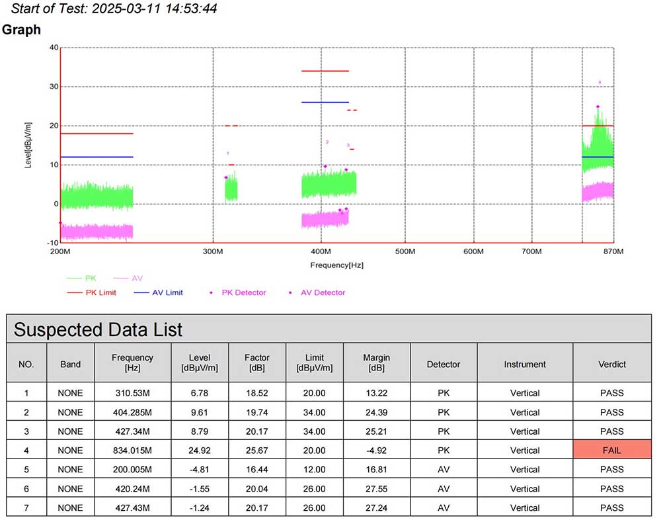661x524 pixels.
Task: Click the Graph section heading
Action: 21,30
